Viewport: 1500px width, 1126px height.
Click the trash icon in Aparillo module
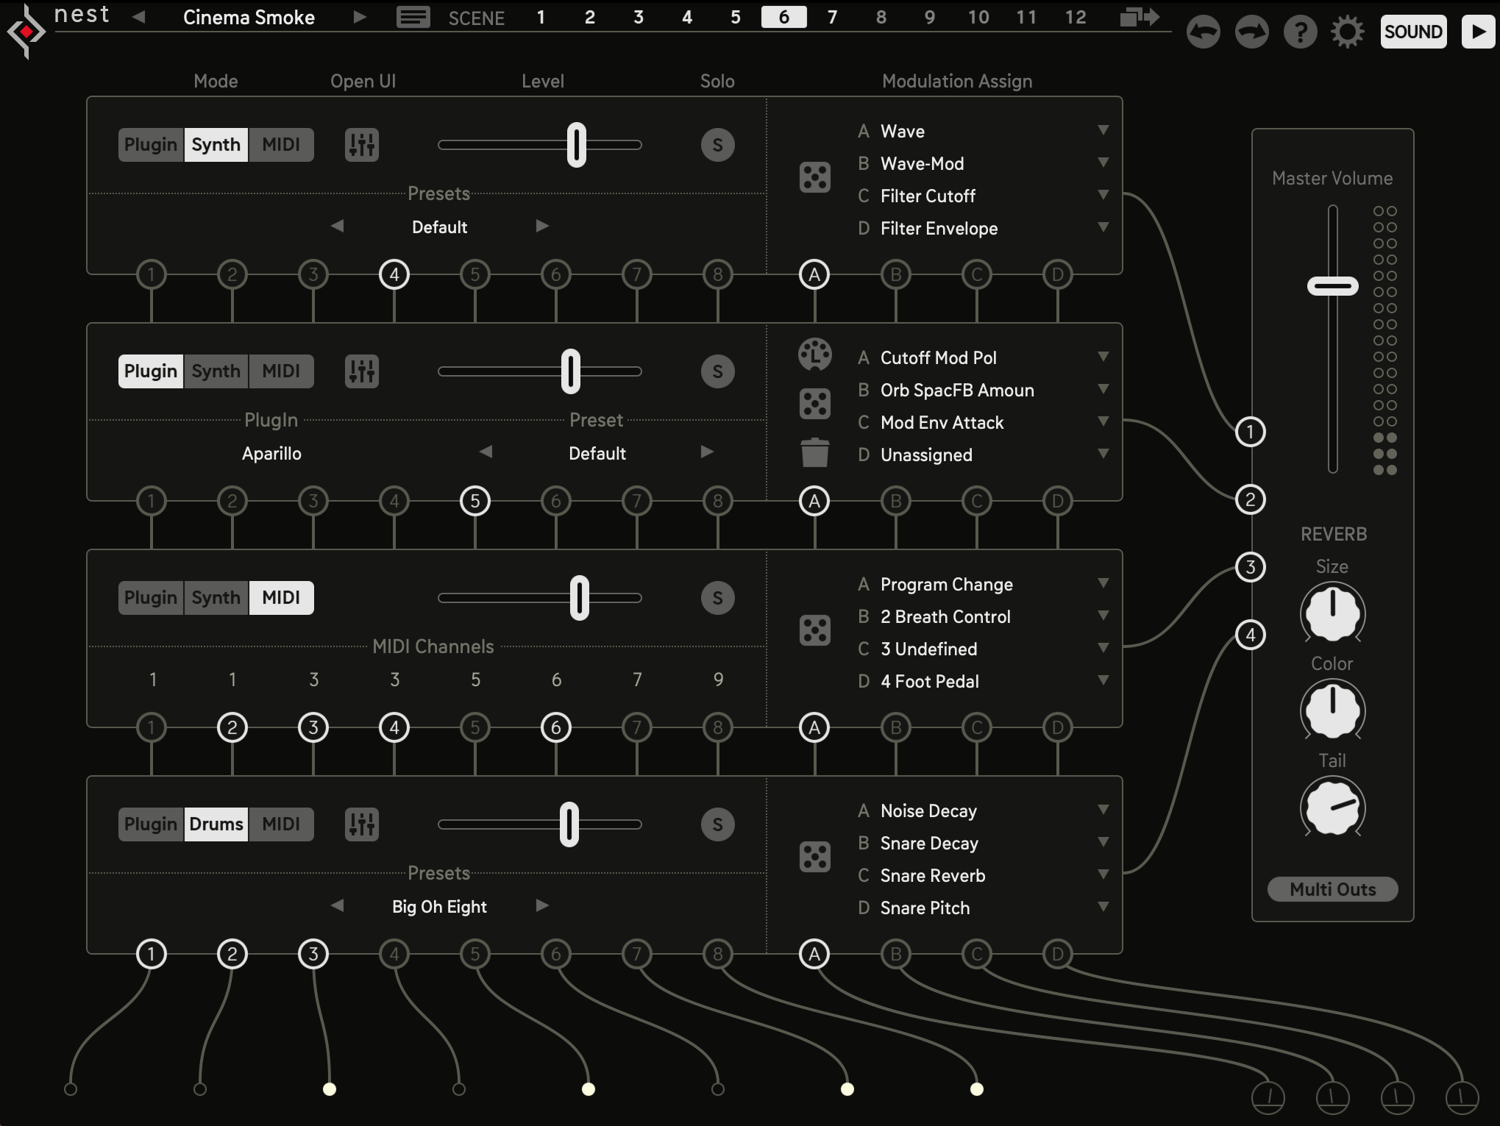814,453
